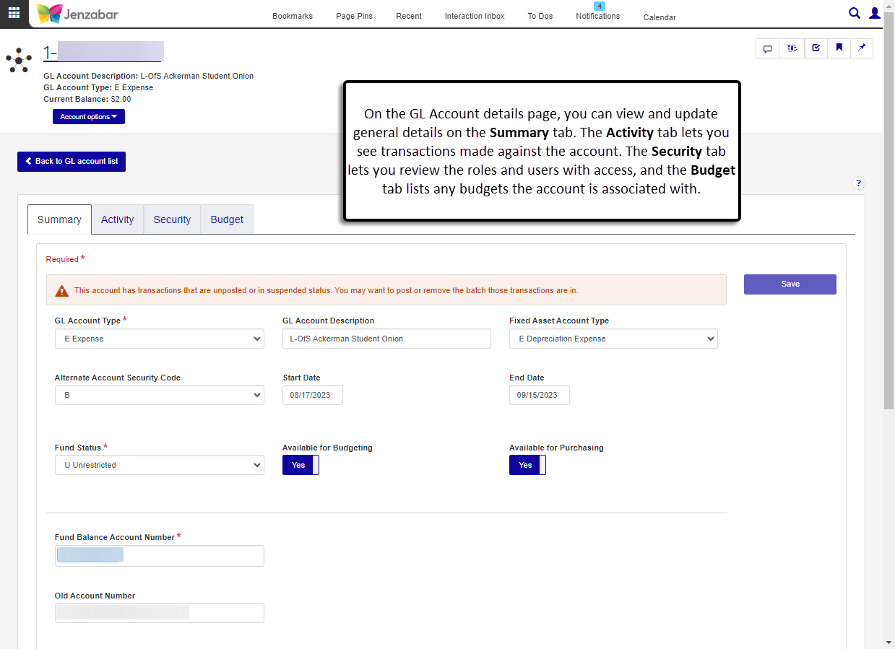Open the app grid menu icon

(14, 13)
